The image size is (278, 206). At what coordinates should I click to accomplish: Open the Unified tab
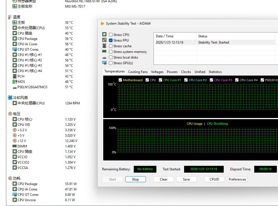click(x=200, y=72)
